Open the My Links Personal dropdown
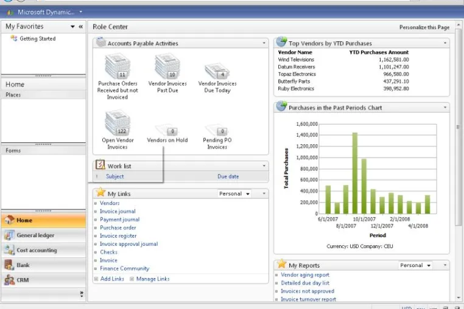 pyautogui.click(x=234, y=193)
